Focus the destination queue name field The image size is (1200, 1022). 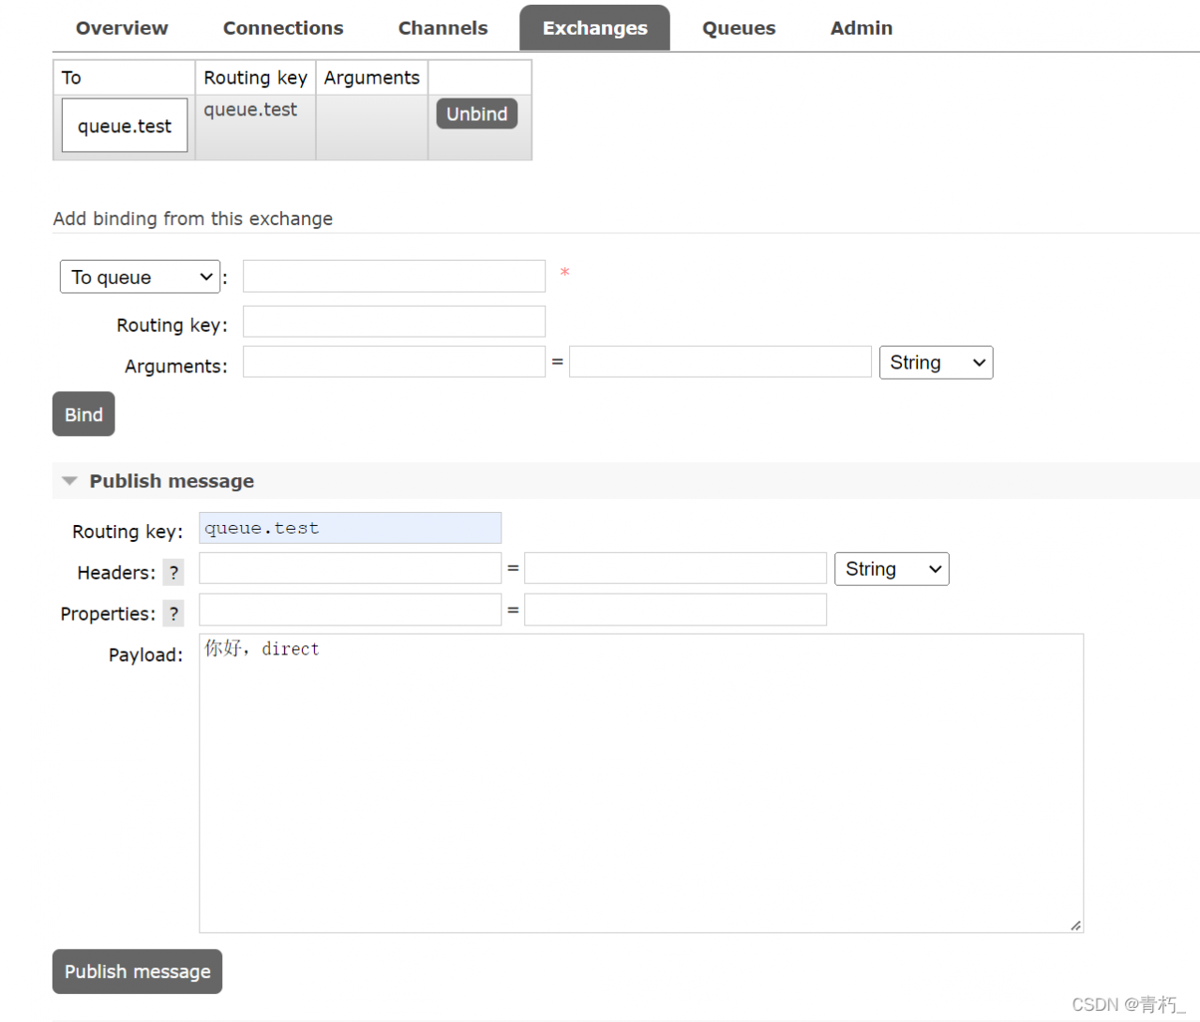click(394, 277)
